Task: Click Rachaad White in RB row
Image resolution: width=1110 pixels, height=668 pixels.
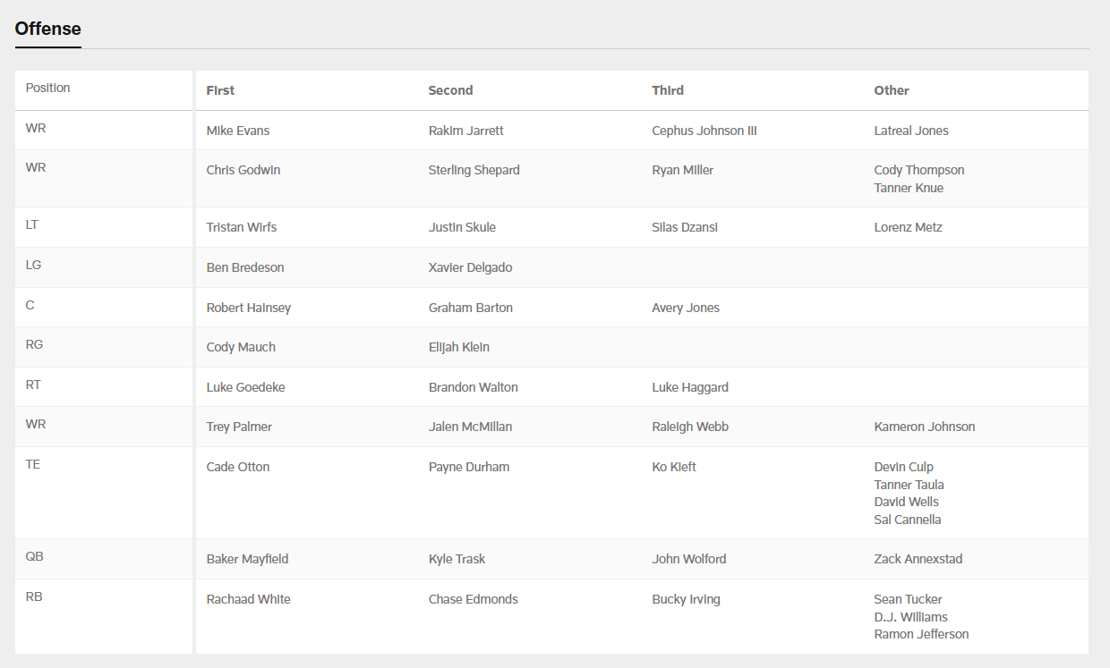Action: click(x=248, y=599)
